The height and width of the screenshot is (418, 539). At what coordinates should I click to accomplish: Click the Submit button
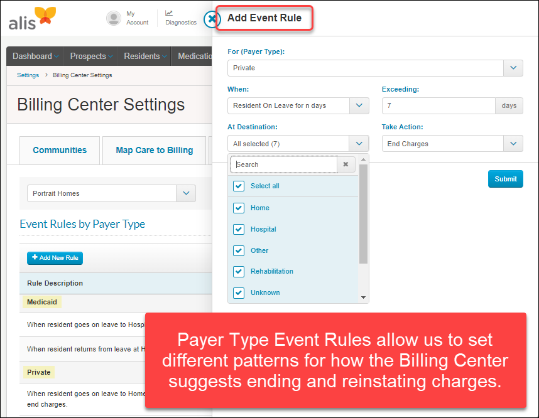505,179
